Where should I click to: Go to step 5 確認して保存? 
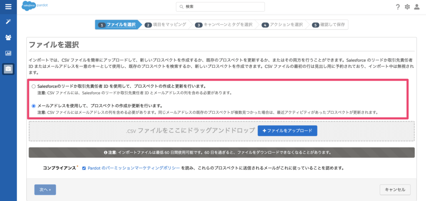pyautogui.click(x=328, y=25)
